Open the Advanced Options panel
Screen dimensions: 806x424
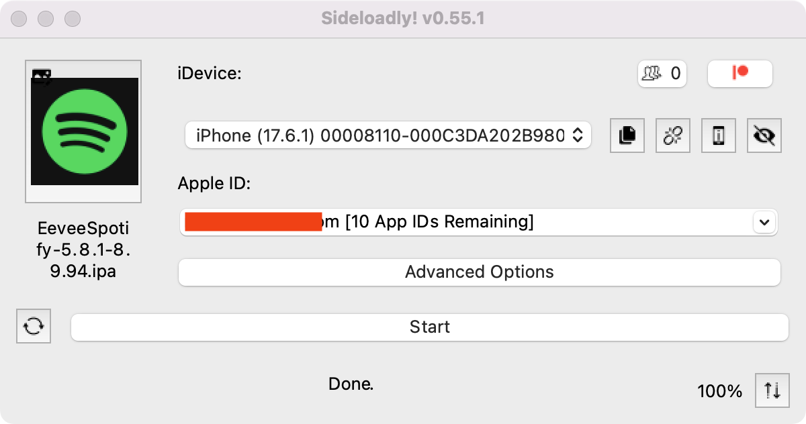479,272
